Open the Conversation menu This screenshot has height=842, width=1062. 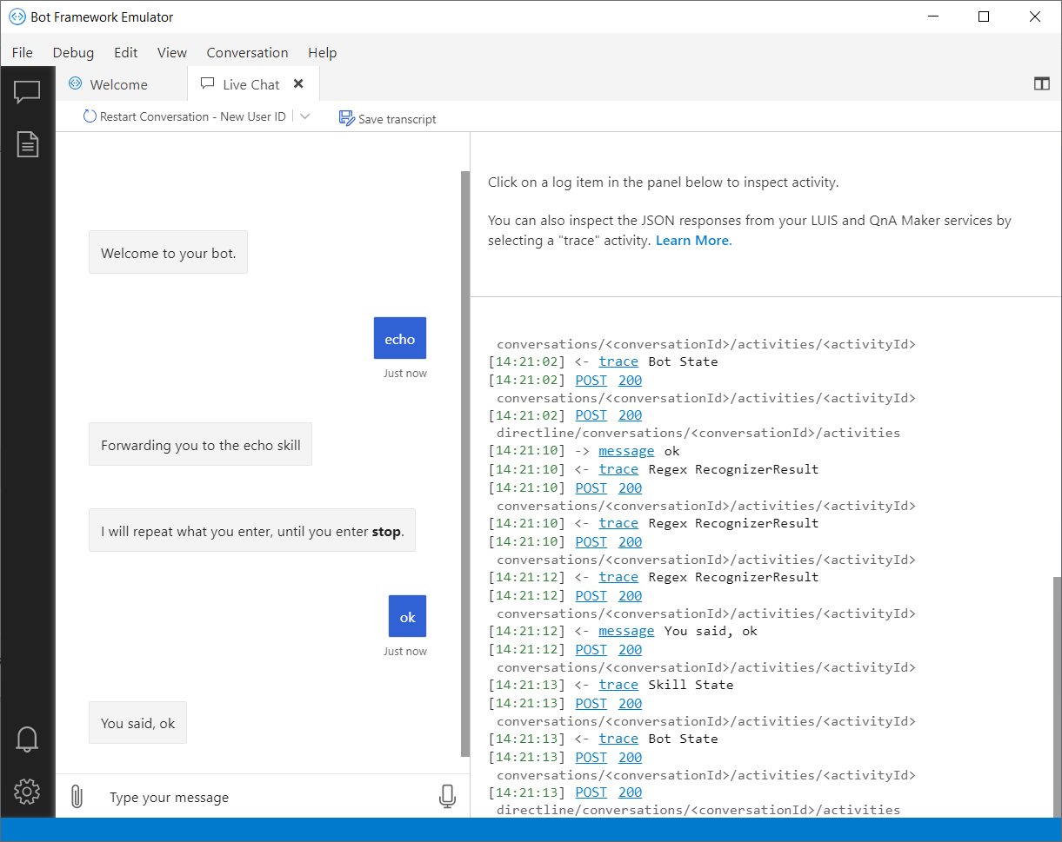[247, 53]
